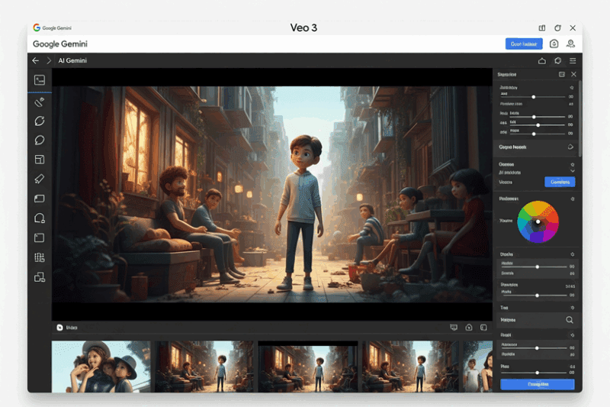Expand the chevron dropdown above blue panel button
The width and height of the screenshot is (610, 407).
pos(573,171)
